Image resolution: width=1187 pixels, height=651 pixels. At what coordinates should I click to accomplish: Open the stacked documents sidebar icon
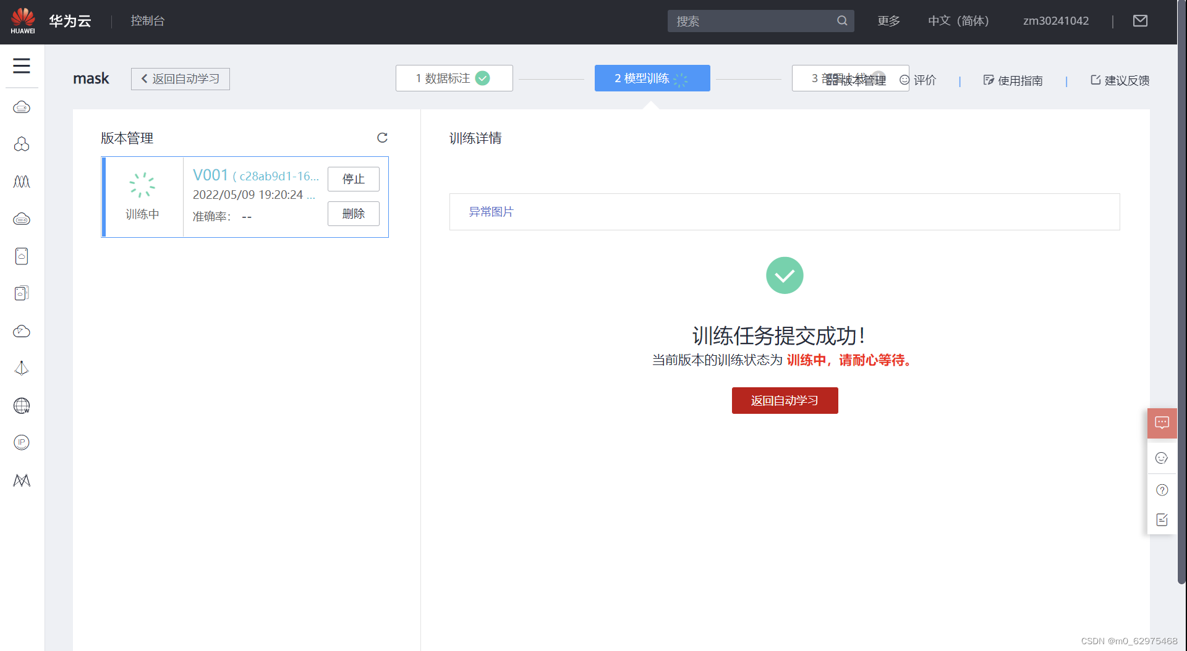pos(22,293)
